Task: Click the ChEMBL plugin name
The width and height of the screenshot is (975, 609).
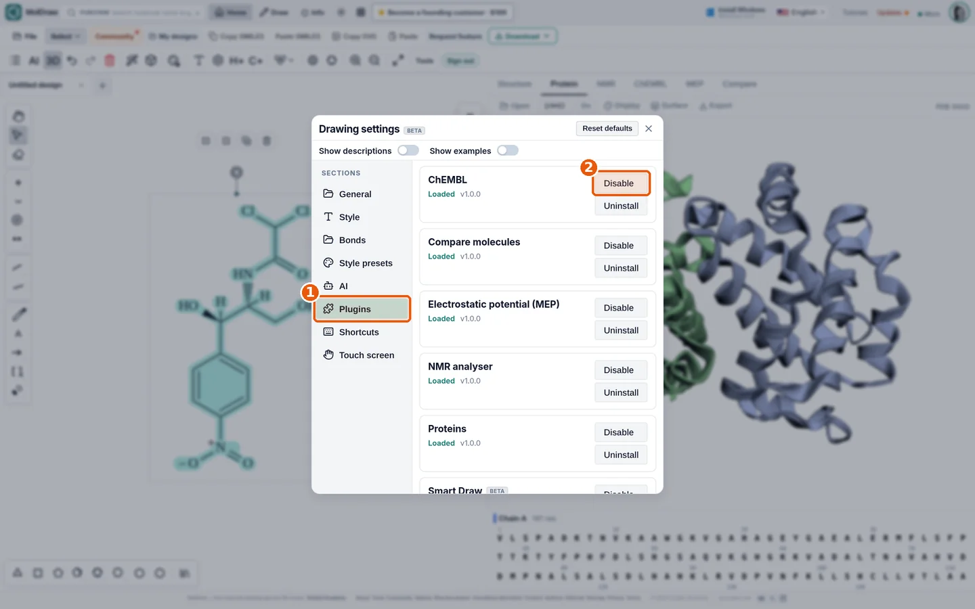Action: [448, 180]
